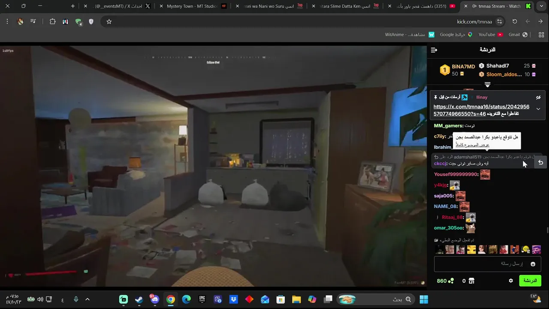
Task: Reload the page
Action: coord(515,21)
